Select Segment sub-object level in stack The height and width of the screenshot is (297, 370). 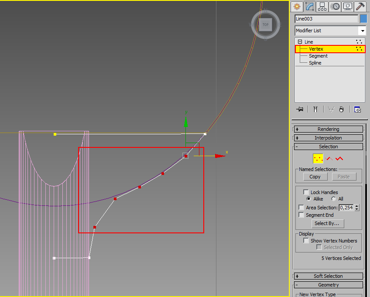[x=318, y=56]
